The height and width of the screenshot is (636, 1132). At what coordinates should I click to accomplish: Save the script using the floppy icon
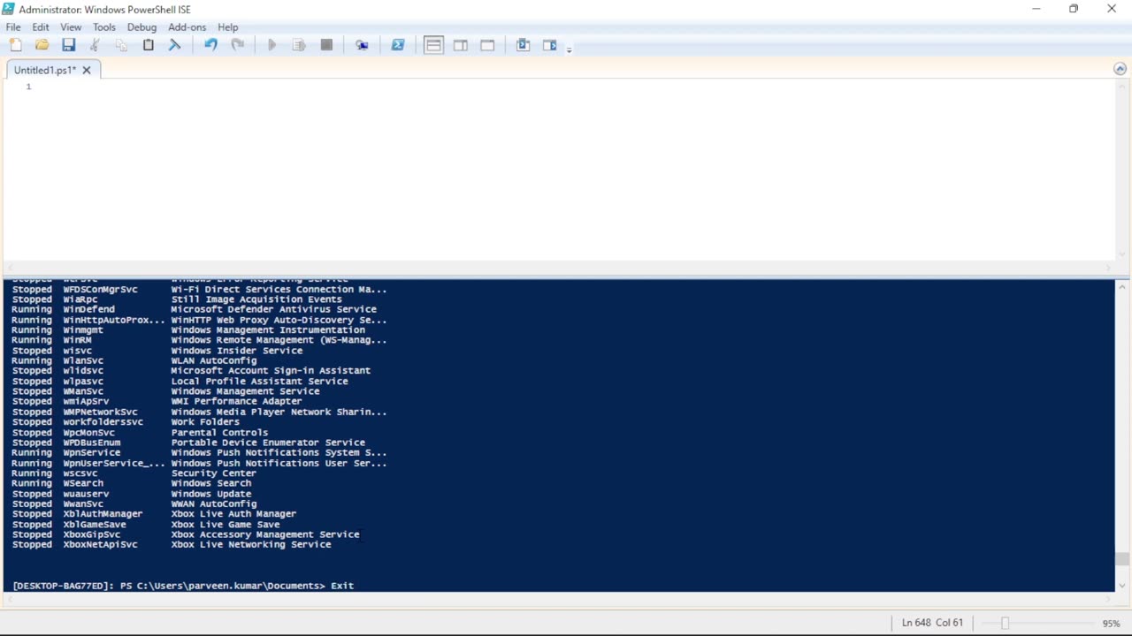click(68, 45)
